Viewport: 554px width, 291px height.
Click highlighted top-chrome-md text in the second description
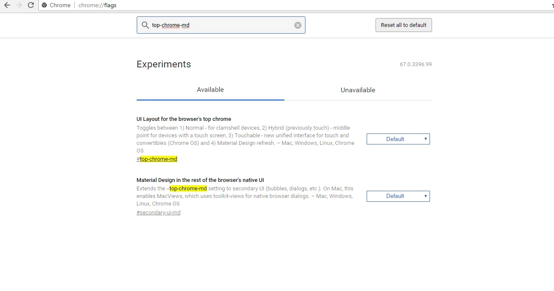click(x=188, y=189)
